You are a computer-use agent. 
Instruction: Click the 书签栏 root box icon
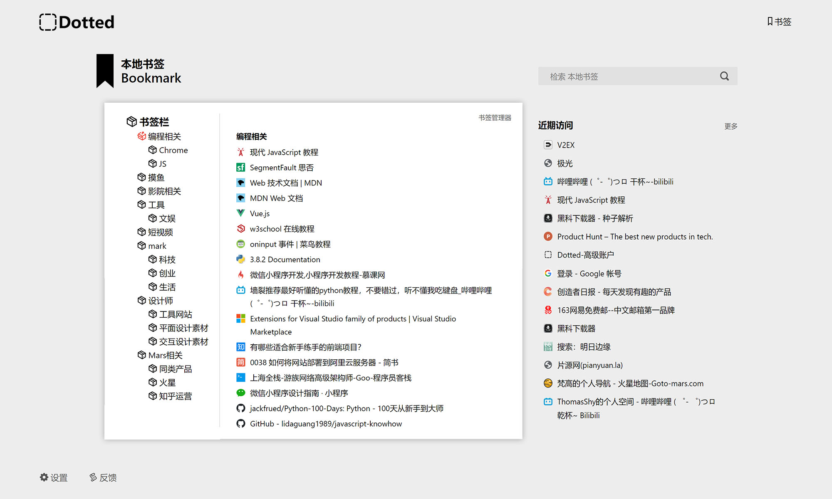click(x=131, y=121)
